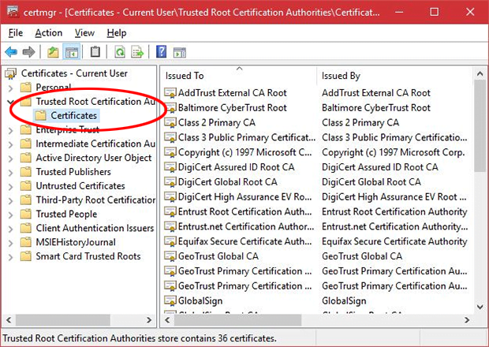This screenshot has height=347, width=489.
Task: Click the Baltimore CyberTrust Root certificate icon
Action: pos(170,108)
